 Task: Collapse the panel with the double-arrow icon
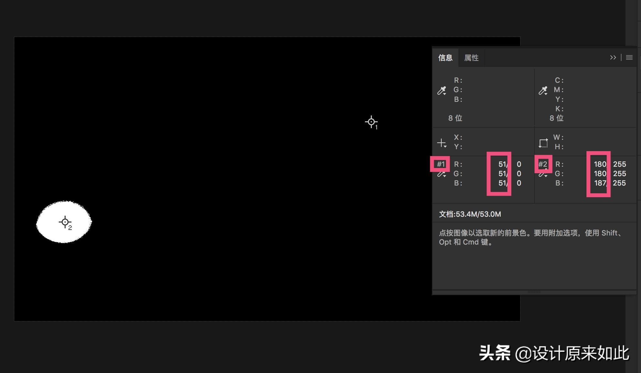613,57
